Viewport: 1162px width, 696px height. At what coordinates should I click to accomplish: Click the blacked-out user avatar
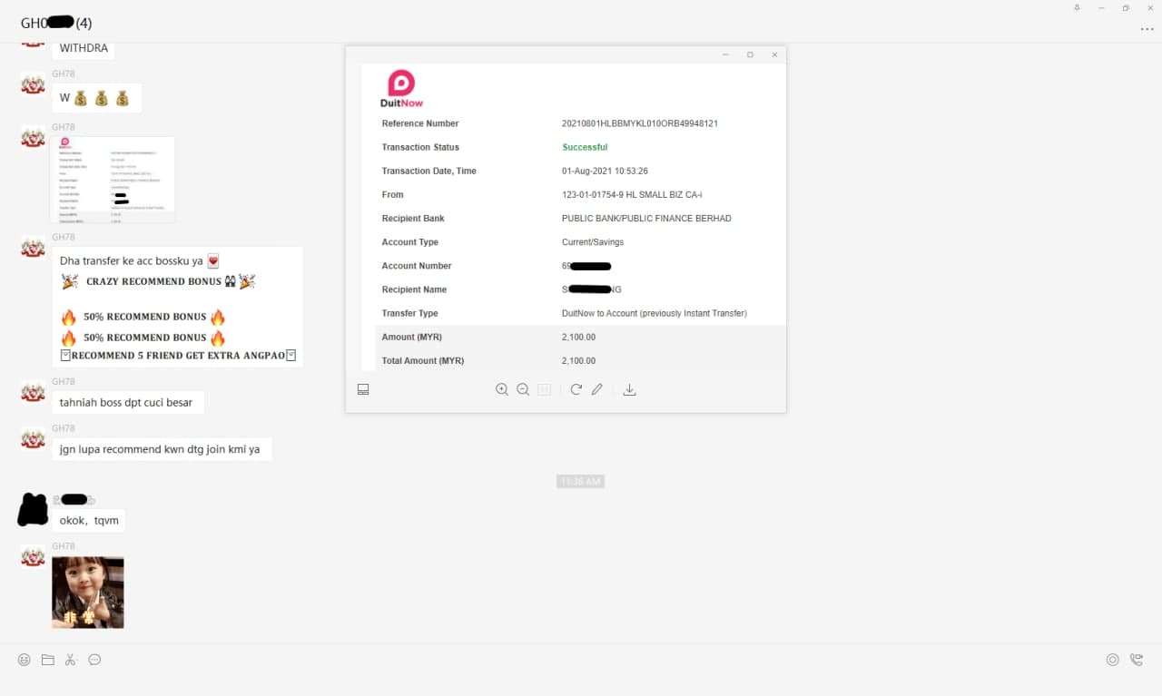pyautogui.click(x=33, y=509)
